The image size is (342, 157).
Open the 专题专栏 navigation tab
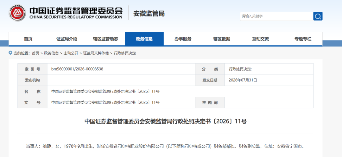[303, 39]
